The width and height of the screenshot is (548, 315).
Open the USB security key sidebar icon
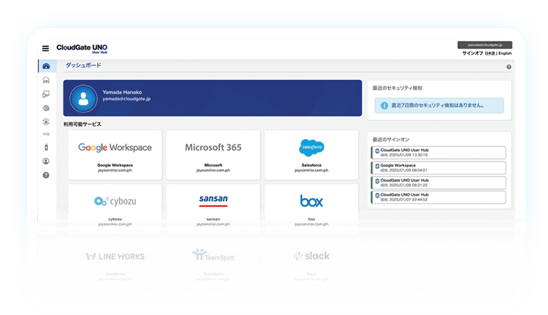click(46, 147)
